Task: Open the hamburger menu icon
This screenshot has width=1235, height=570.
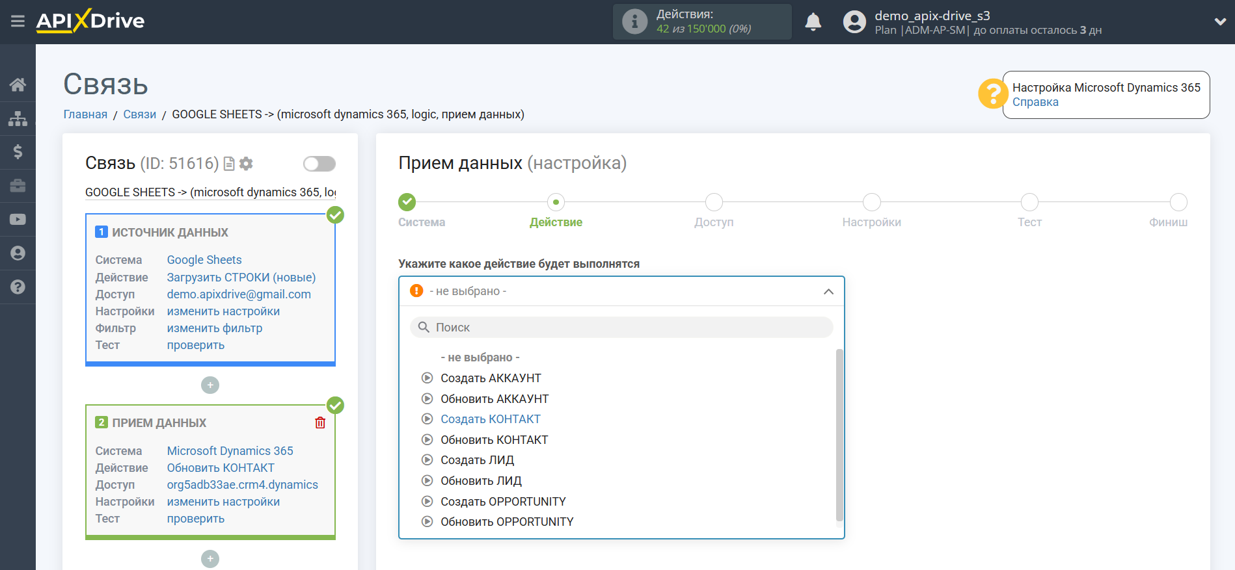Action: [x=18, y=21]
